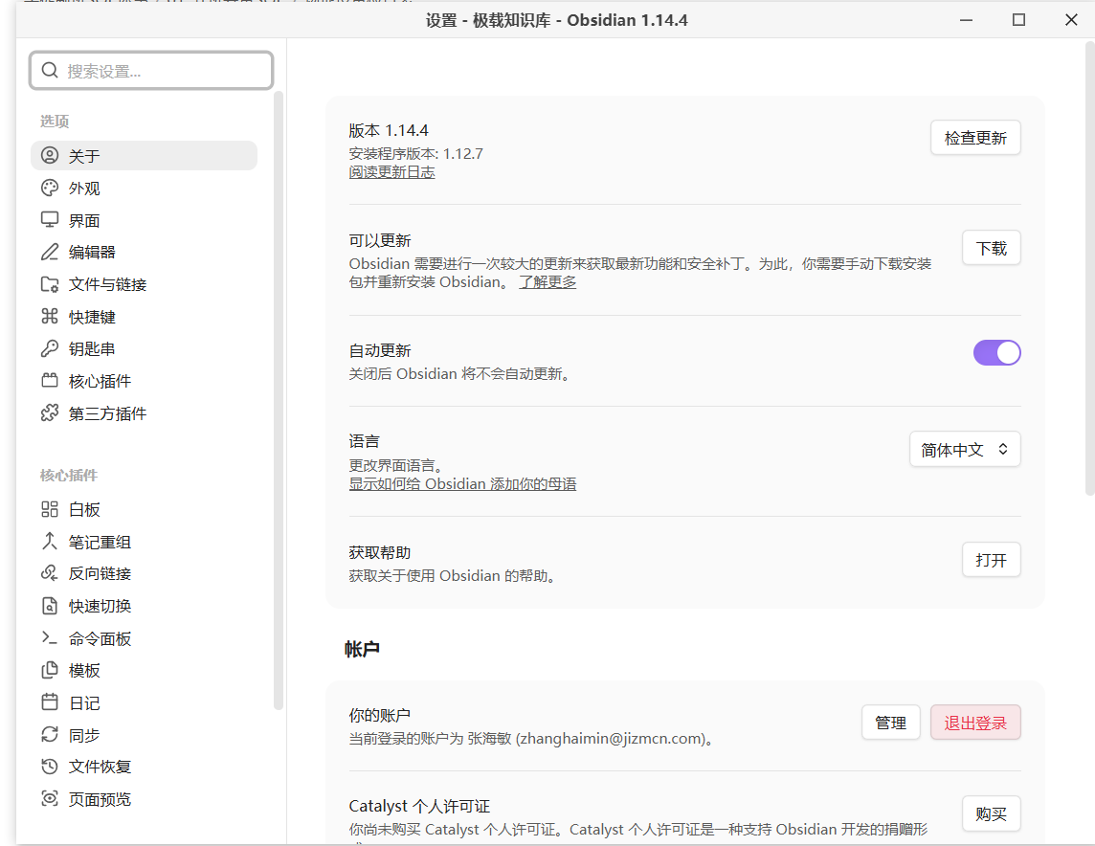Click the settings sidebar vertical scrollbar
Screen dimensions: 1095x846
(x=278, y=400)
